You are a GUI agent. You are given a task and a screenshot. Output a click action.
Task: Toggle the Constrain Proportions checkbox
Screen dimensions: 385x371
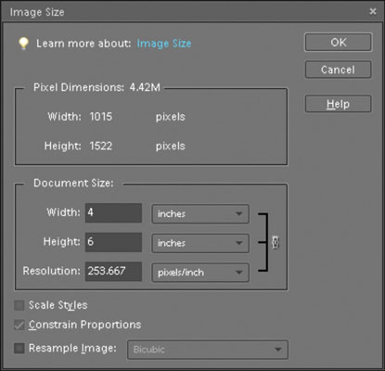[x=19, y=325]
